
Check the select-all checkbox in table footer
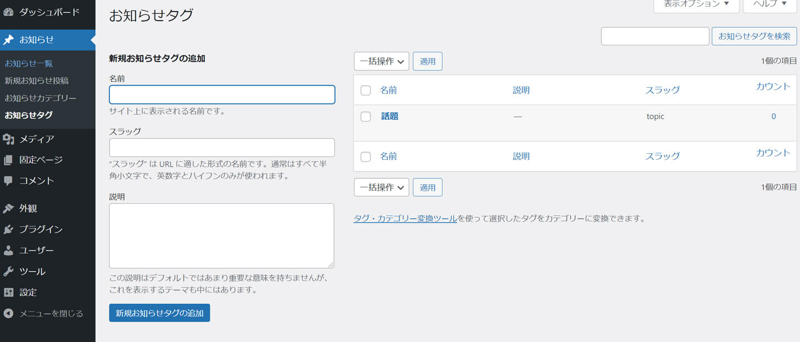click(x=366, y=157)
